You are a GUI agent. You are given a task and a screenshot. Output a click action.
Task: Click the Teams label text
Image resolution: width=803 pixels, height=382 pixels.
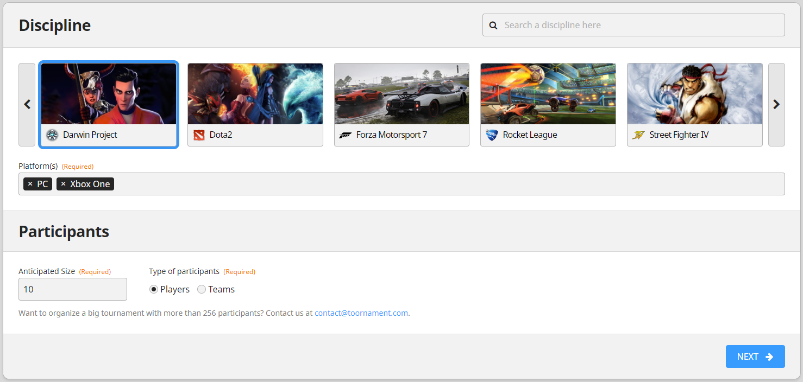point(222,290)
